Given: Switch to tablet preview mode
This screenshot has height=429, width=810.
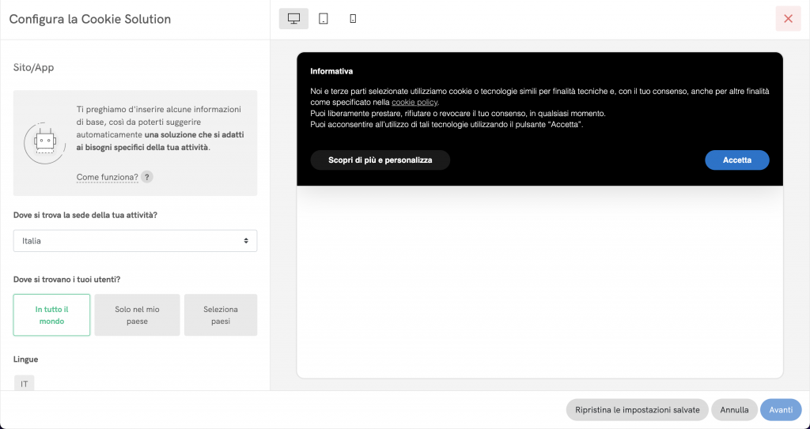Looking at the screenshot, I should (x=324, y=19).
